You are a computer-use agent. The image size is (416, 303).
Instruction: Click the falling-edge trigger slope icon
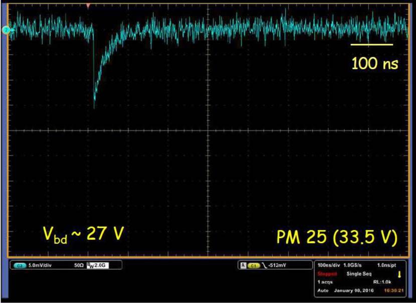click(264, 265)
